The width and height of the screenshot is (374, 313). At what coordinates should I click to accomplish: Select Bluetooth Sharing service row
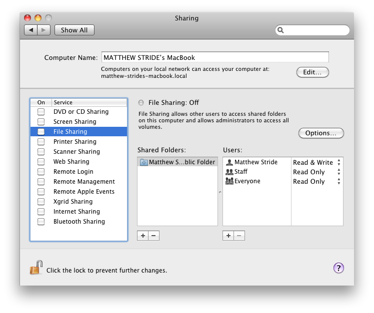coord(78,222)
